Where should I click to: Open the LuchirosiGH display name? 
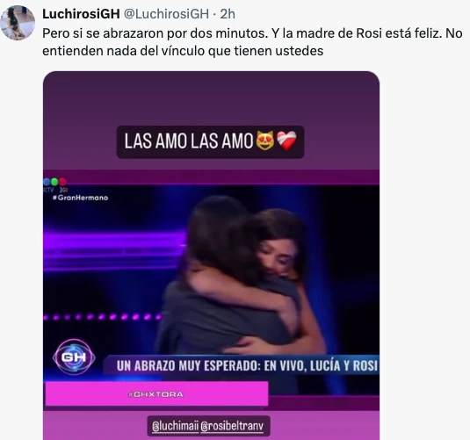point(81,14)
